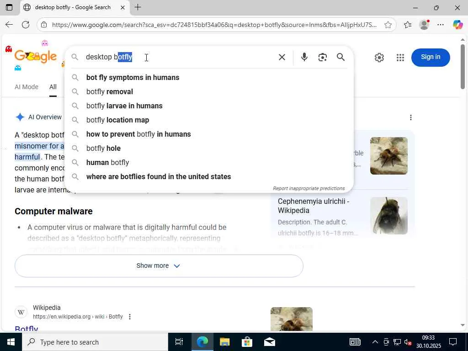The height and width of the screenshot is (351, 468).
Task: Select suggestion bot fly symptoms in humans
Action: [x=209, y=78]
